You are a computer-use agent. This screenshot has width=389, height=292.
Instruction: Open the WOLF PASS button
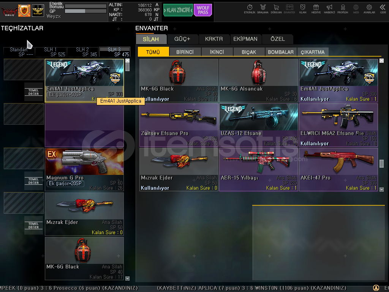(203, 10)
